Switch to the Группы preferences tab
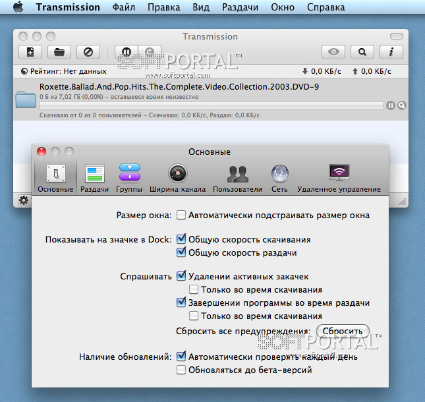Viewport: 425px width, 402px height. click(x=129, y=178)
